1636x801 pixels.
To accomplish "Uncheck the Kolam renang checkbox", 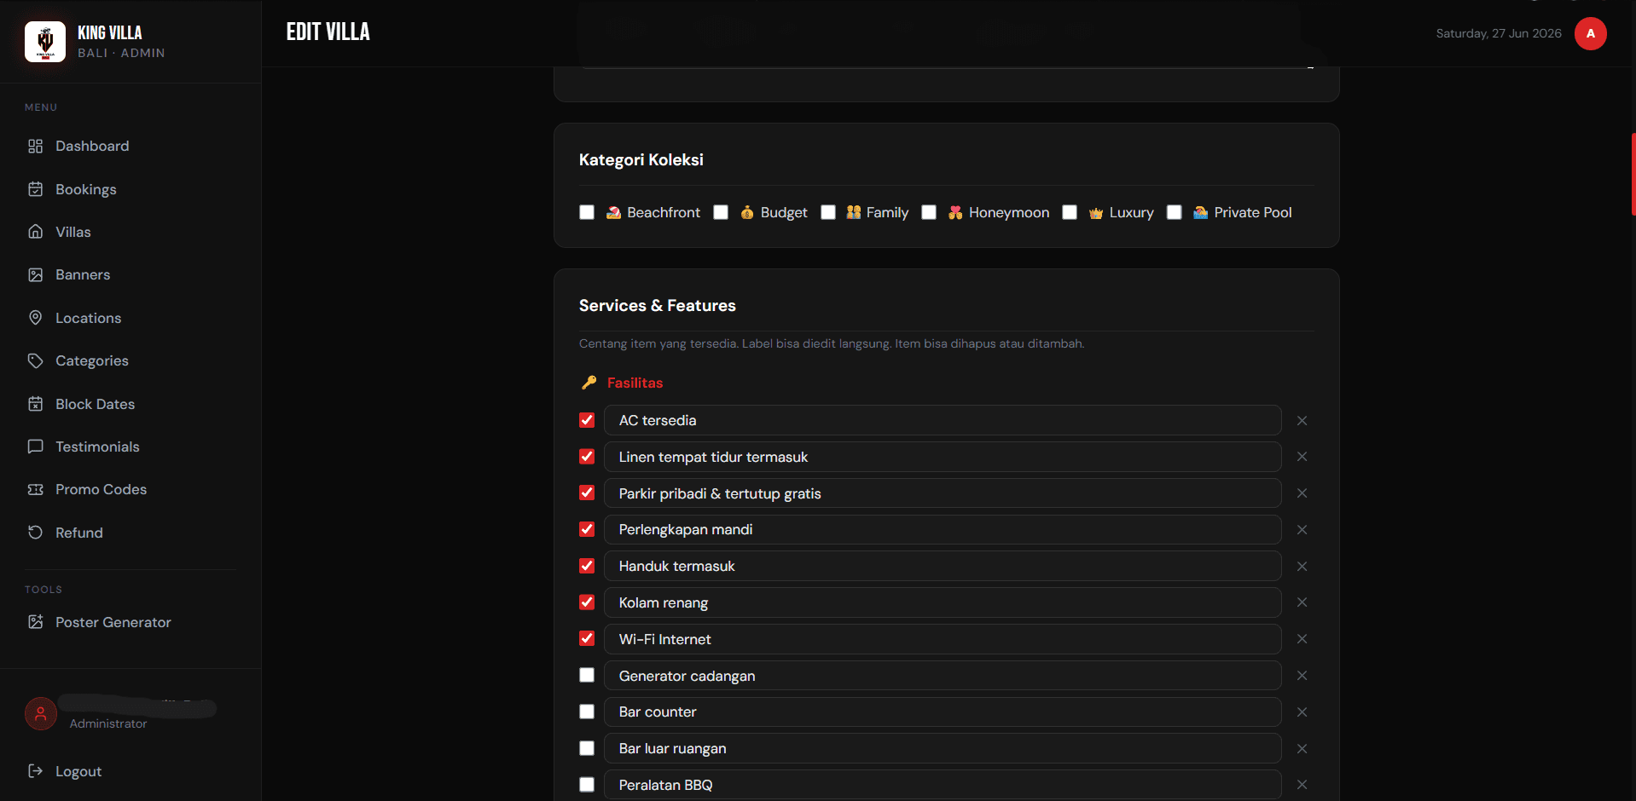I will click(x=587, y=602).
